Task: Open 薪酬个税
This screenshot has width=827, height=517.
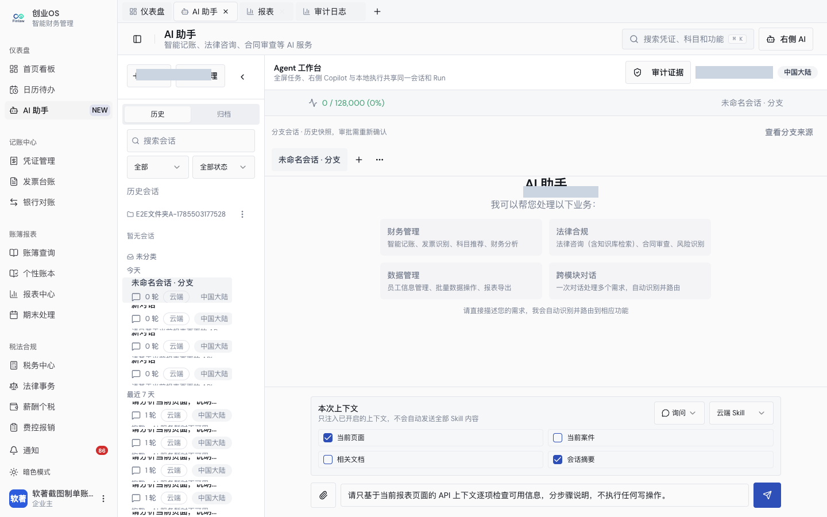Action: point(59,407)
